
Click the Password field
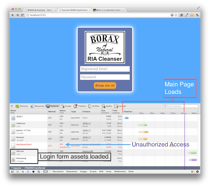[105, 77]
